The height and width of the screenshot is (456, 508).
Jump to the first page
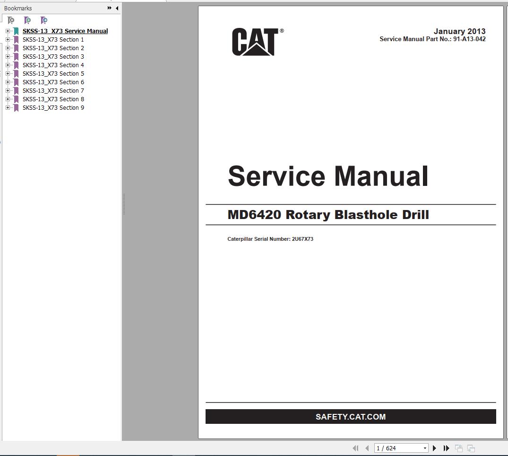tap(356, 448)
